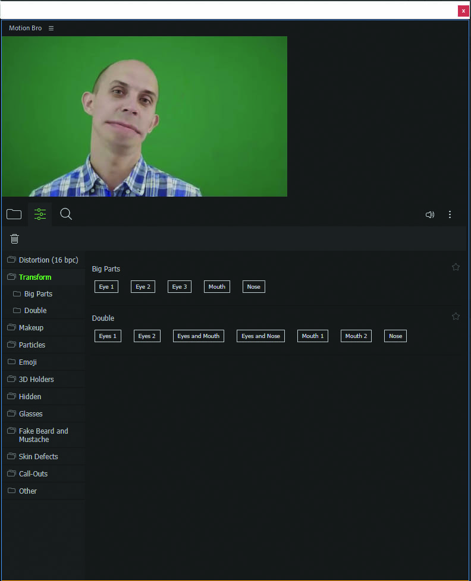The height and width of the screenshot is (581, 471).
Task: Open the Distortion (16 bpc) folder
Action: 43,260
